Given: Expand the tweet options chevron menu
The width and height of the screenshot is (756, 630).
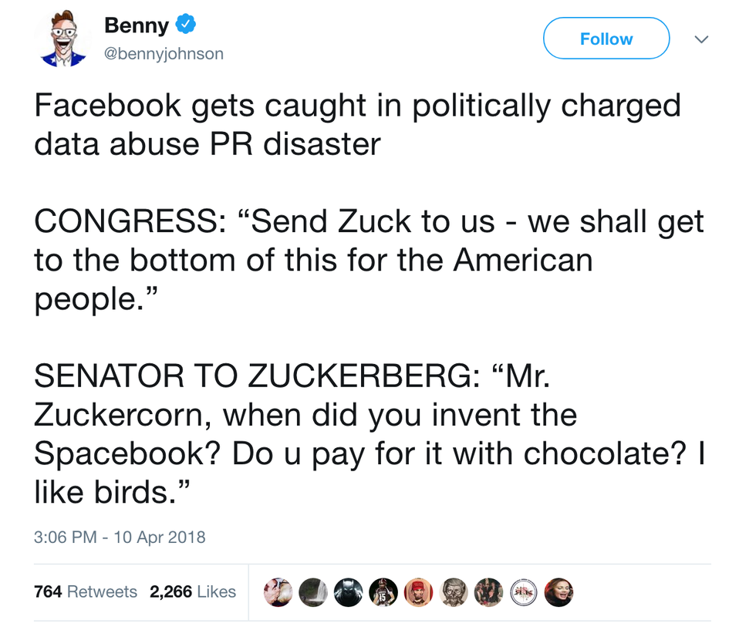Looking at the screenshot, I should click(700, 39).
